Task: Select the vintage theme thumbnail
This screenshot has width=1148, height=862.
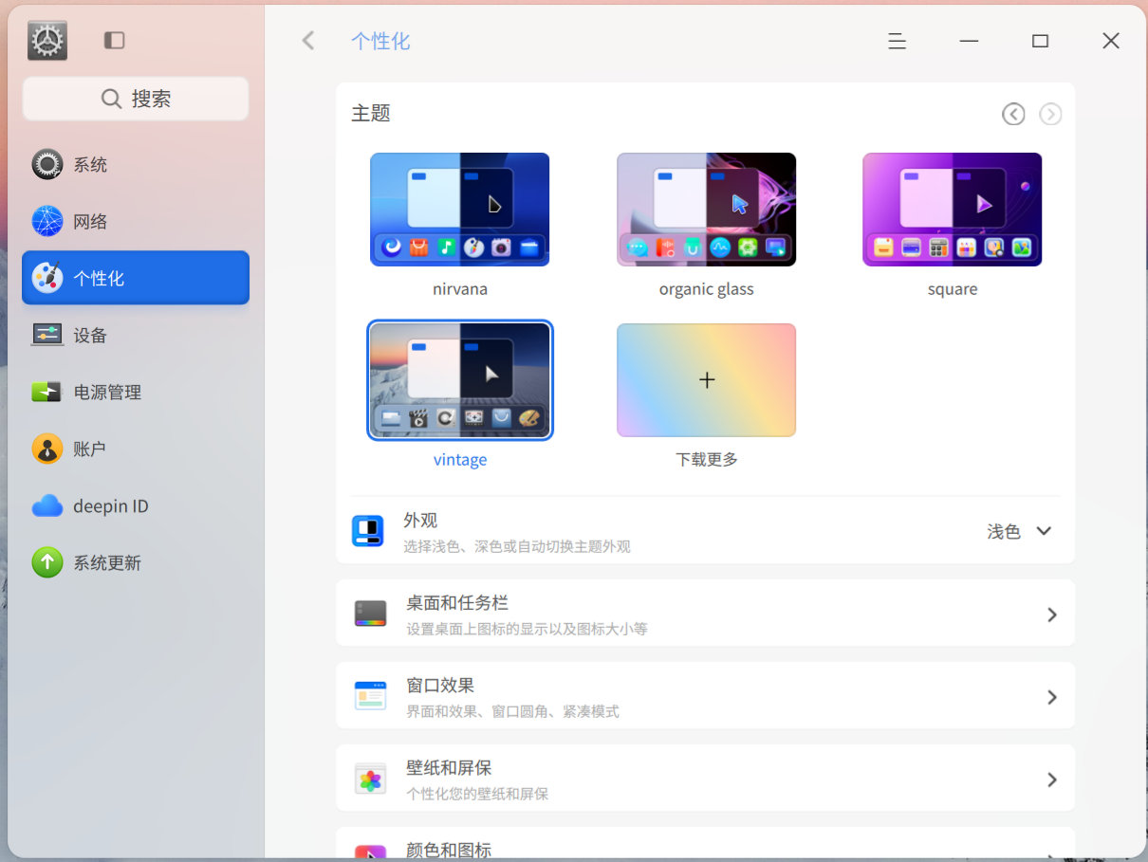Action: tap(459, 380)
